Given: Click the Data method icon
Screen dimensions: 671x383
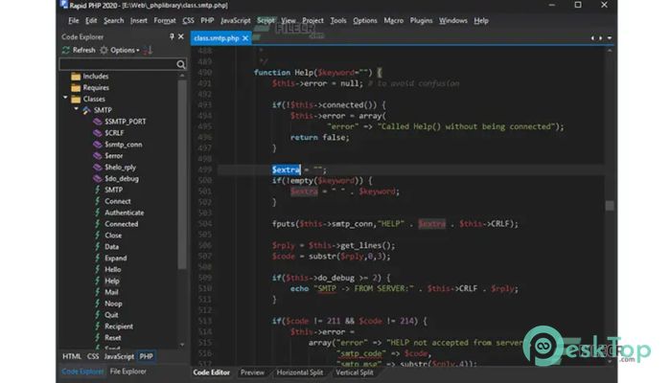Looking at the screenshot, I should click(x=98, y=247).
